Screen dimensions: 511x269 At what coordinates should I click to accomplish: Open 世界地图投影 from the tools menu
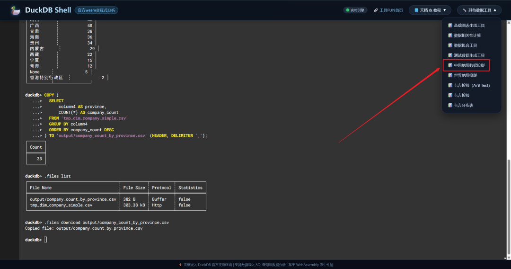(465, 75)
